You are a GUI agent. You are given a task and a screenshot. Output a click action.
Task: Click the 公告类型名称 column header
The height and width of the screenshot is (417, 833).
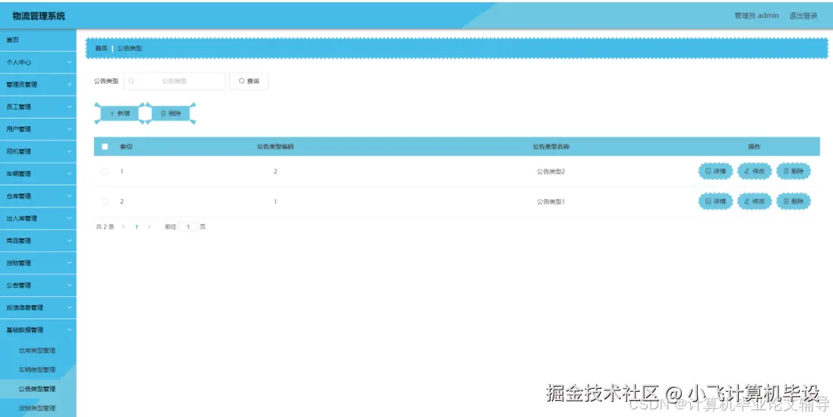tap(551, 147)
